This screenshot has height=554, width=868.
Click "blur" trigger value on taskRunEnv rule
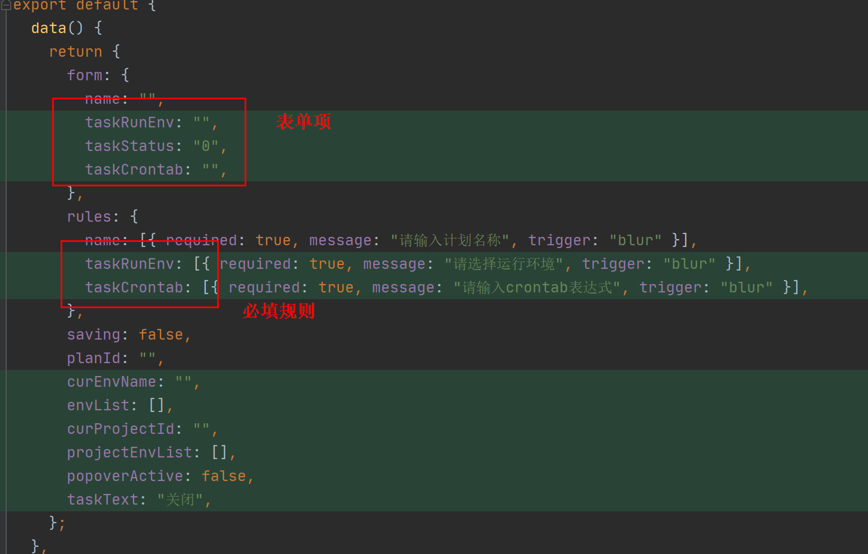(690, 264)
